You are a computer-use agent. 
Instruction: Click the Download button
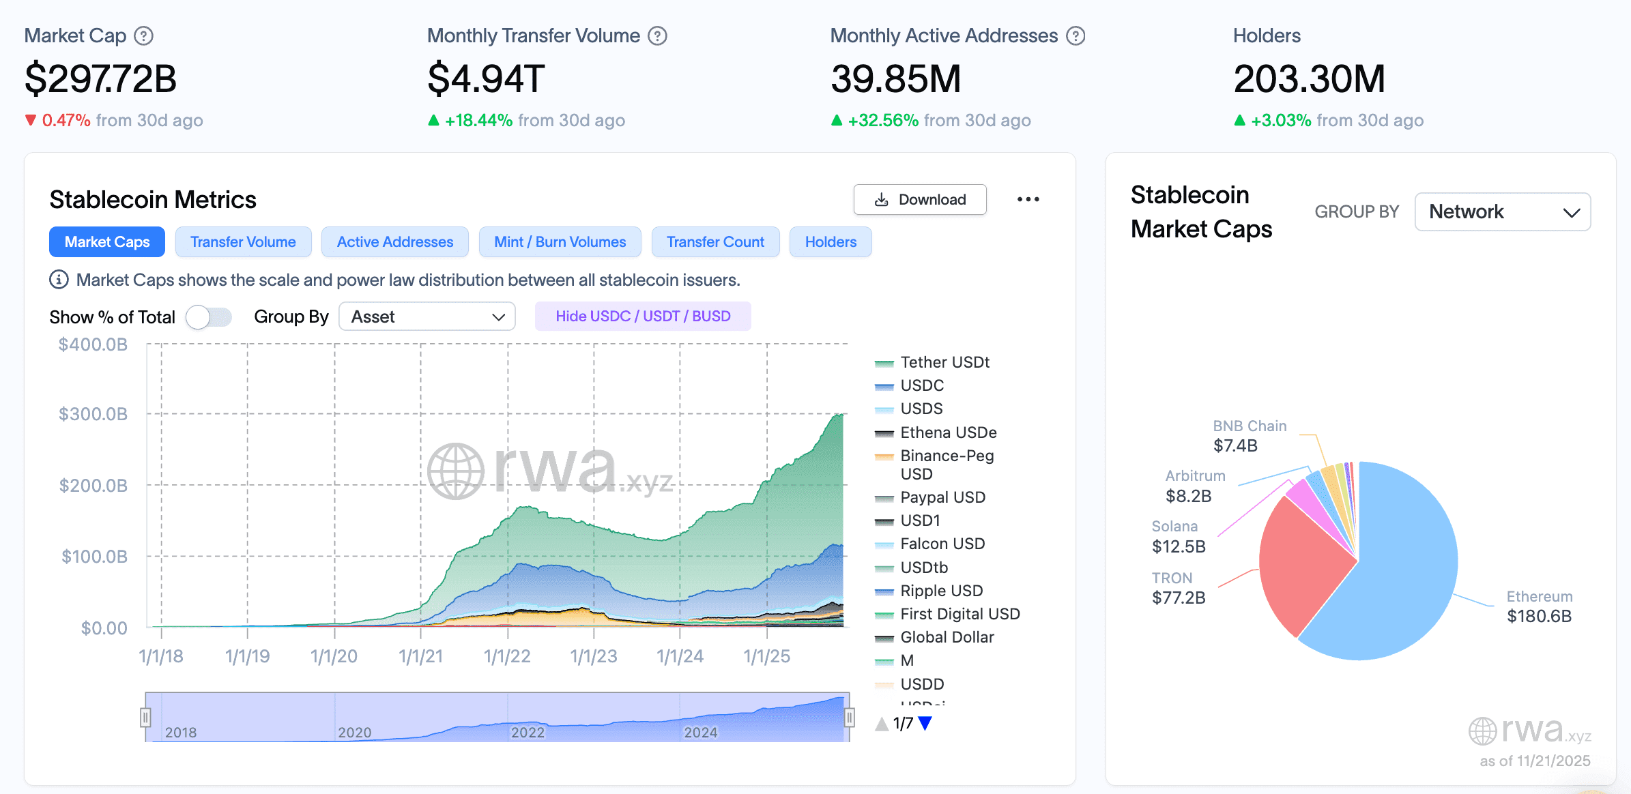coord(919,199)
